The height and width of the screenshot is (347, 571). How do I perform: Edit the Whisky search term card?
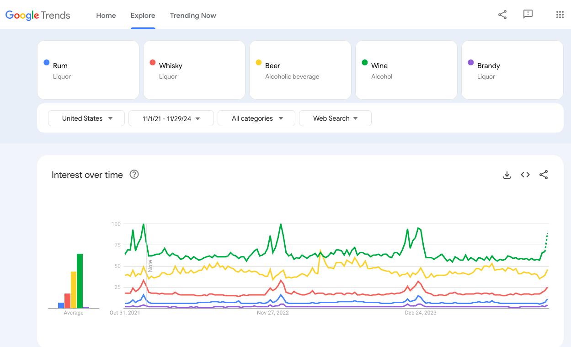[194, 70]
